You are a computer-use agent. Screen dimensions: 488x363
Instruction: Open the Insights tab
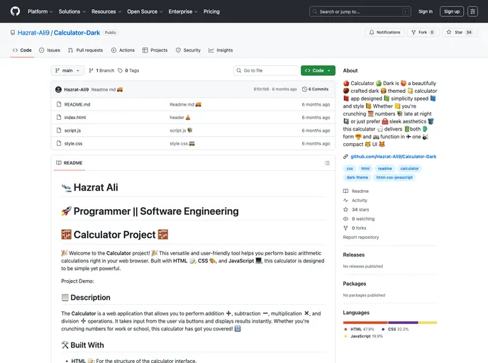coord(221,50)
